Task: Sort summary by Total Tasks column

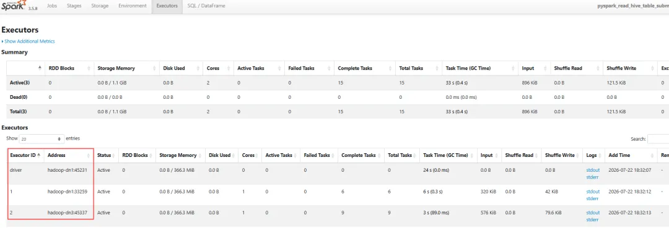Action: pos(418,68)
